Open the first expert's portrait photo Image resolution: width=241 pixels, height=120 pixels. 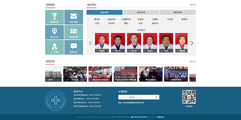click(102, 43)
